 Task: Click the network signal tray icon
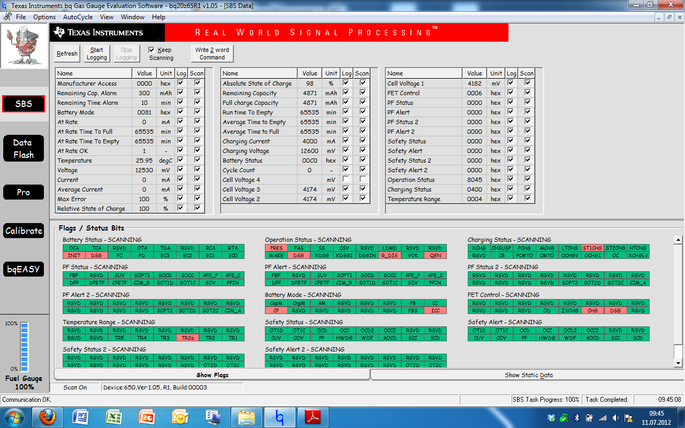pyautogui.click(x=603, y=418)
